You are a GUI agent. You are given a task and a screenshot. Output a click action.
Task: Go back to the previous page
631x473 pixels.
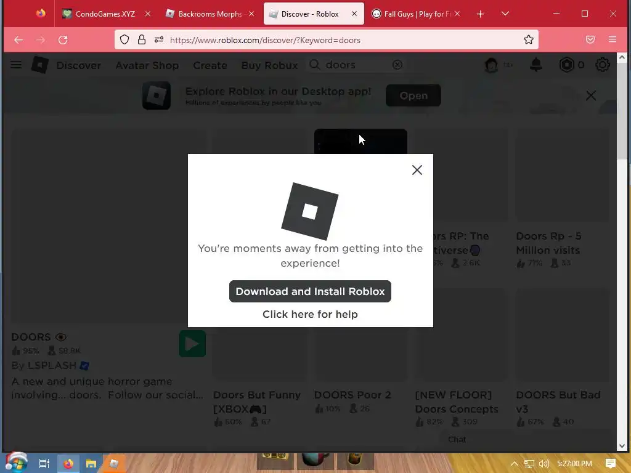pyautogui.click(x=18, y=40)
